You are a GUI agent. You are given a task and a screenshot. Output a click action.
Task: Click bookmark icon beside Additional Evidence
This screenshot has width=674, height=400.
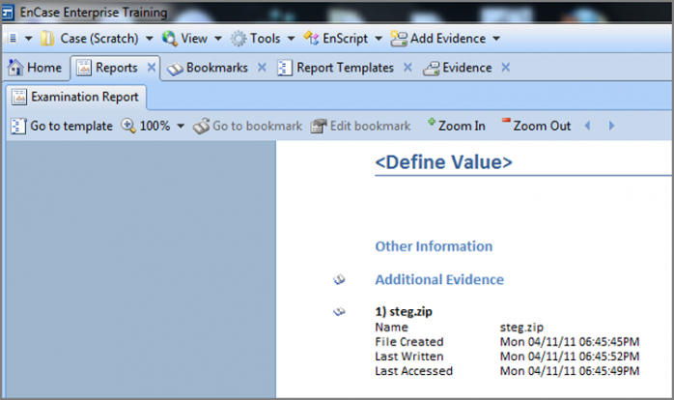(339, 279)
